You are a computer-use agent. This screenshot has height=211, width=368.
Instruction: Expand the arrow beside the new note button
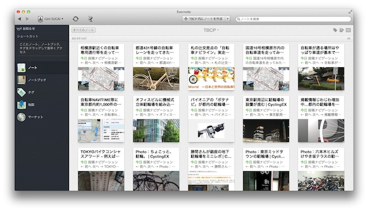[x=228, y=19]
